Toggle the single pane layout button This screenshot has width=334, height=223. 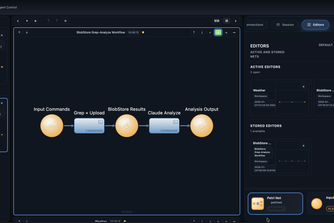click(x=226, y=21)
